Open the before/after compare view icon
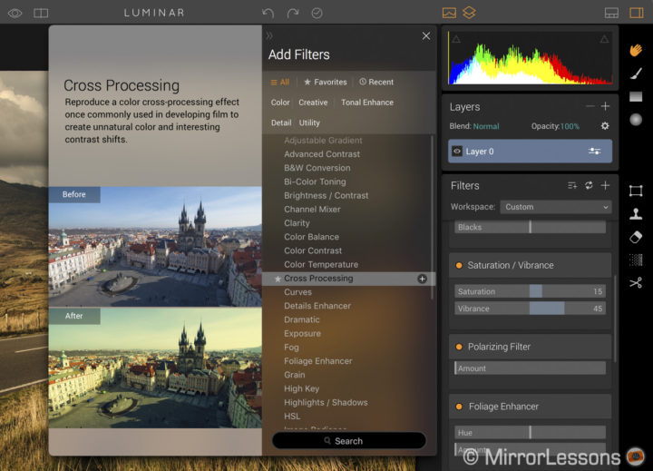The image size is (653, 471). 41,14
